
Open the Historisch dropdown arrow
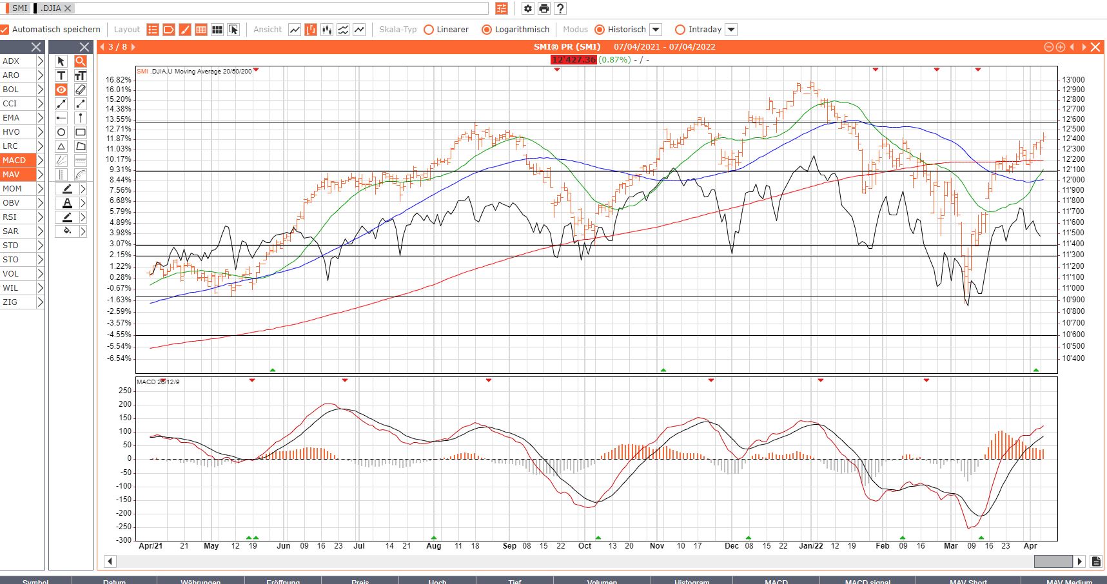656,30
